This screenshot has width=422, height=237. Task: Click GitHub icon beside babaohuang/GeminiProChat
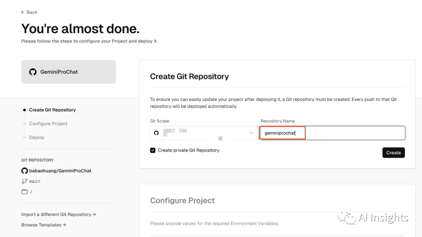click(x=25, y=171)
